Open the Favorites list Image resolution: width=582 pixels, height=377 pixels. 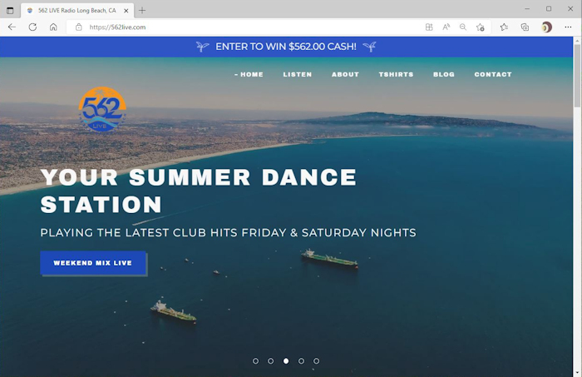pyautogui.click(x=504, y=27)
